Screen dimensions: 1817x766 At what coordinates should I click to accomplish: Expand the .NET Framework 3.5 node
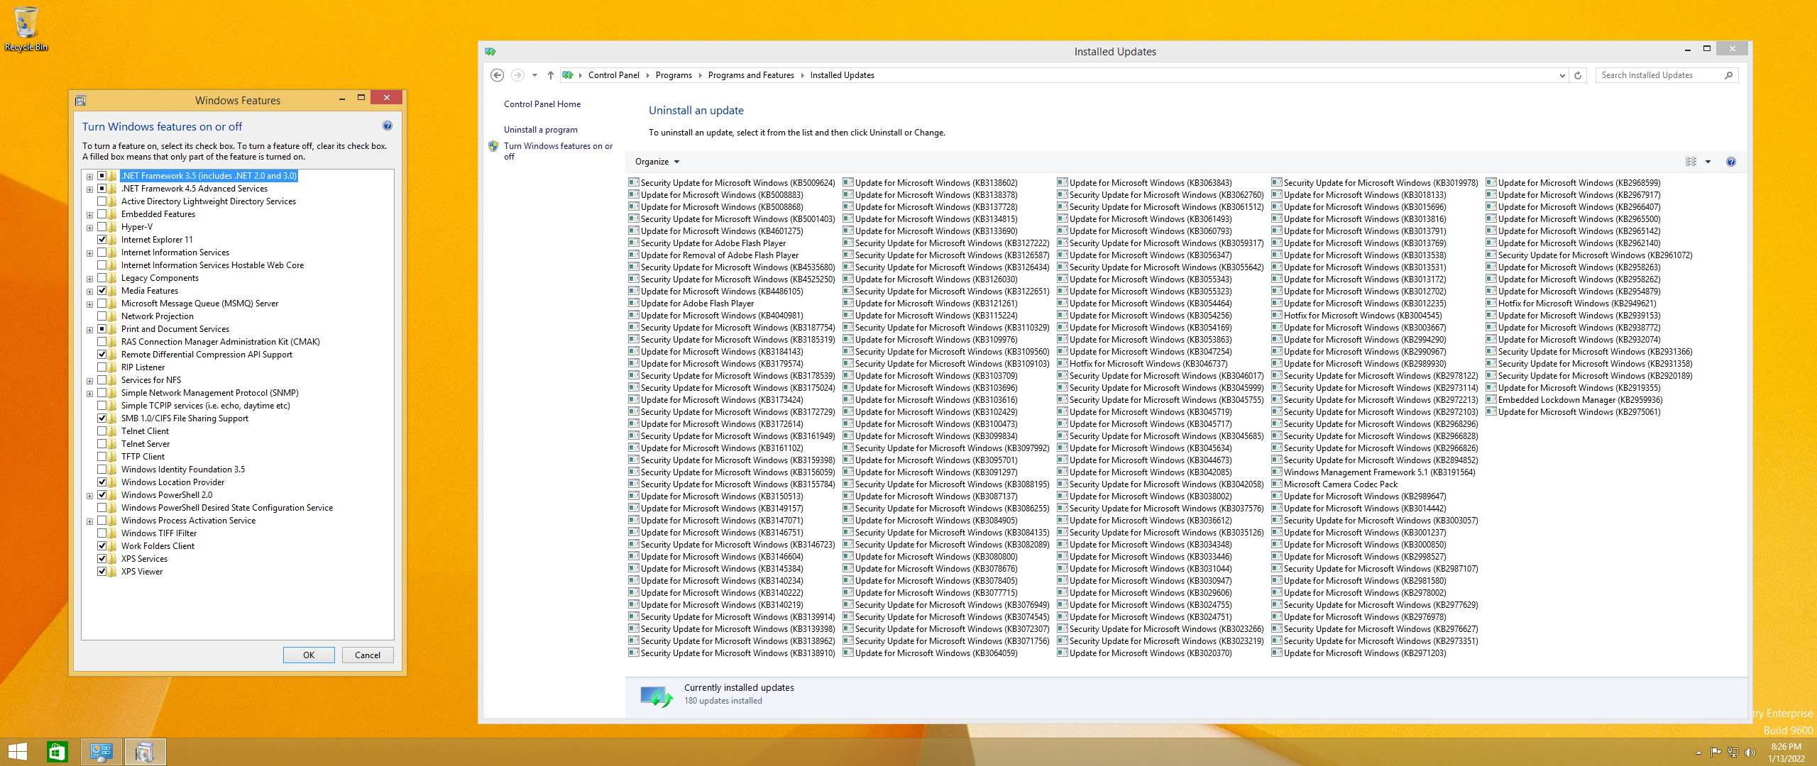[90, 177]
